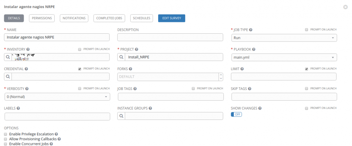Uncheck Limit prompt on launch
Image resolution: width=352 pixels, height=146 pixels.
click(306, 69)
